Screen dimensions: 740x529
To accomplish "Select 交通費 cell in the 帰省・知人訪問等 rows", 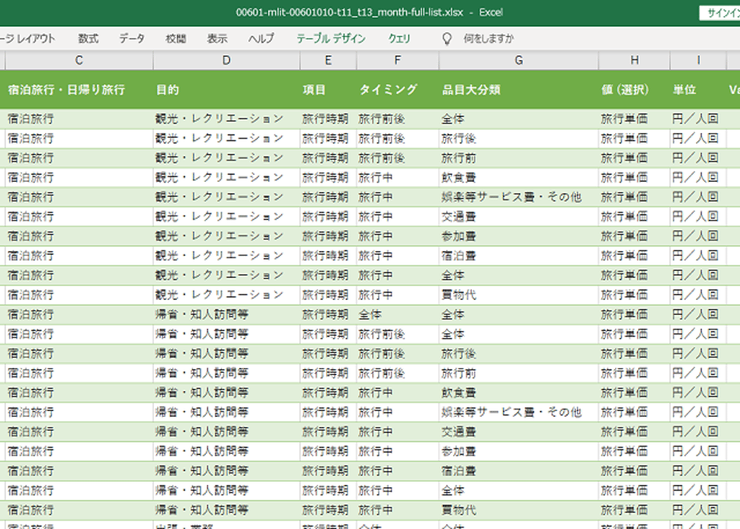I will pos(519,432).
